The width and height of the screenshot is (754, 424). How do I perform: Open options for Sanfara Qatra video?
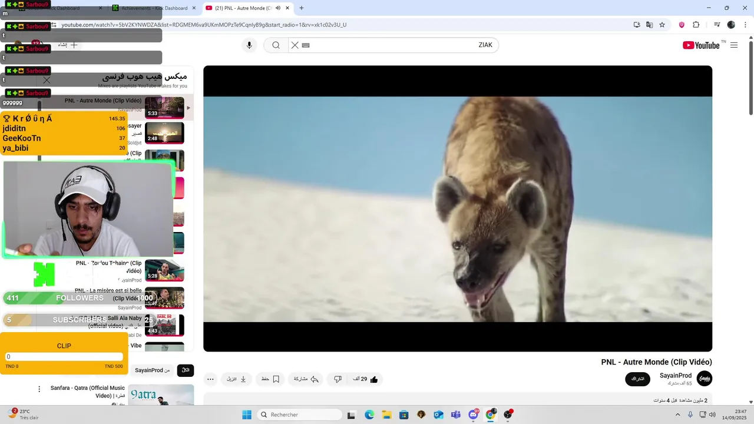pos(39,389)
